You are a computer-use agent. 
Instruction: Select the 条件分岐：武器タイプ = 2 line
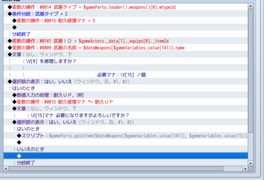point(125,14)
